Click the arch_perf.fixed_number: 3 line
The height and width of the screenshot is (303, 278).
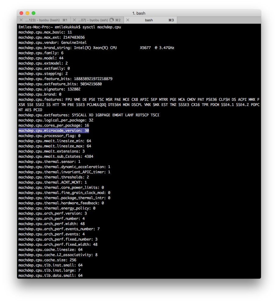58,239
